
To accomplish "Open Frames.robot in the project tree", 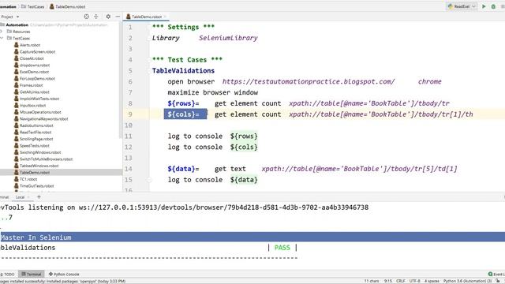I will (31, 85).
